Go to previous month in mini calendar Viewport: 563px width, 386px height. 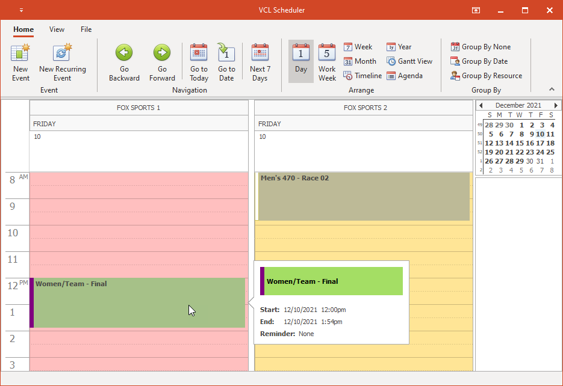click(481, 105)
